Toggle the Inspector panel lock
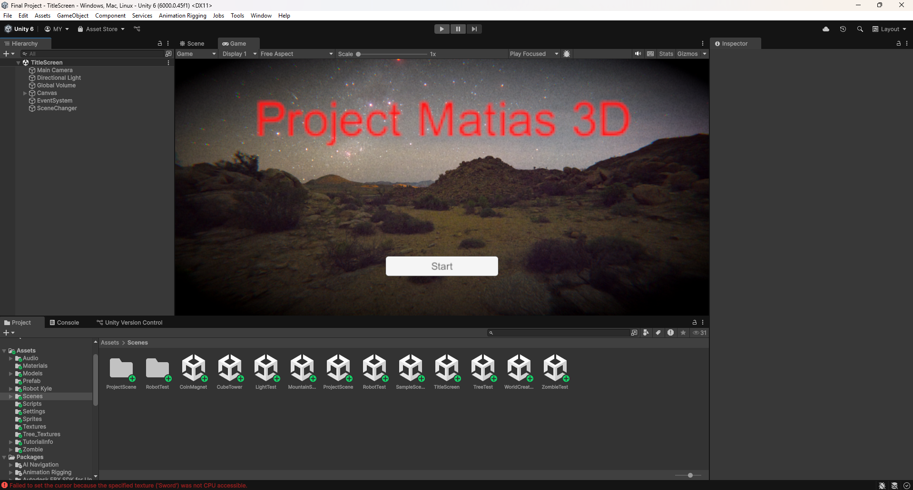The image size is (913, 490). coord(899,43)
